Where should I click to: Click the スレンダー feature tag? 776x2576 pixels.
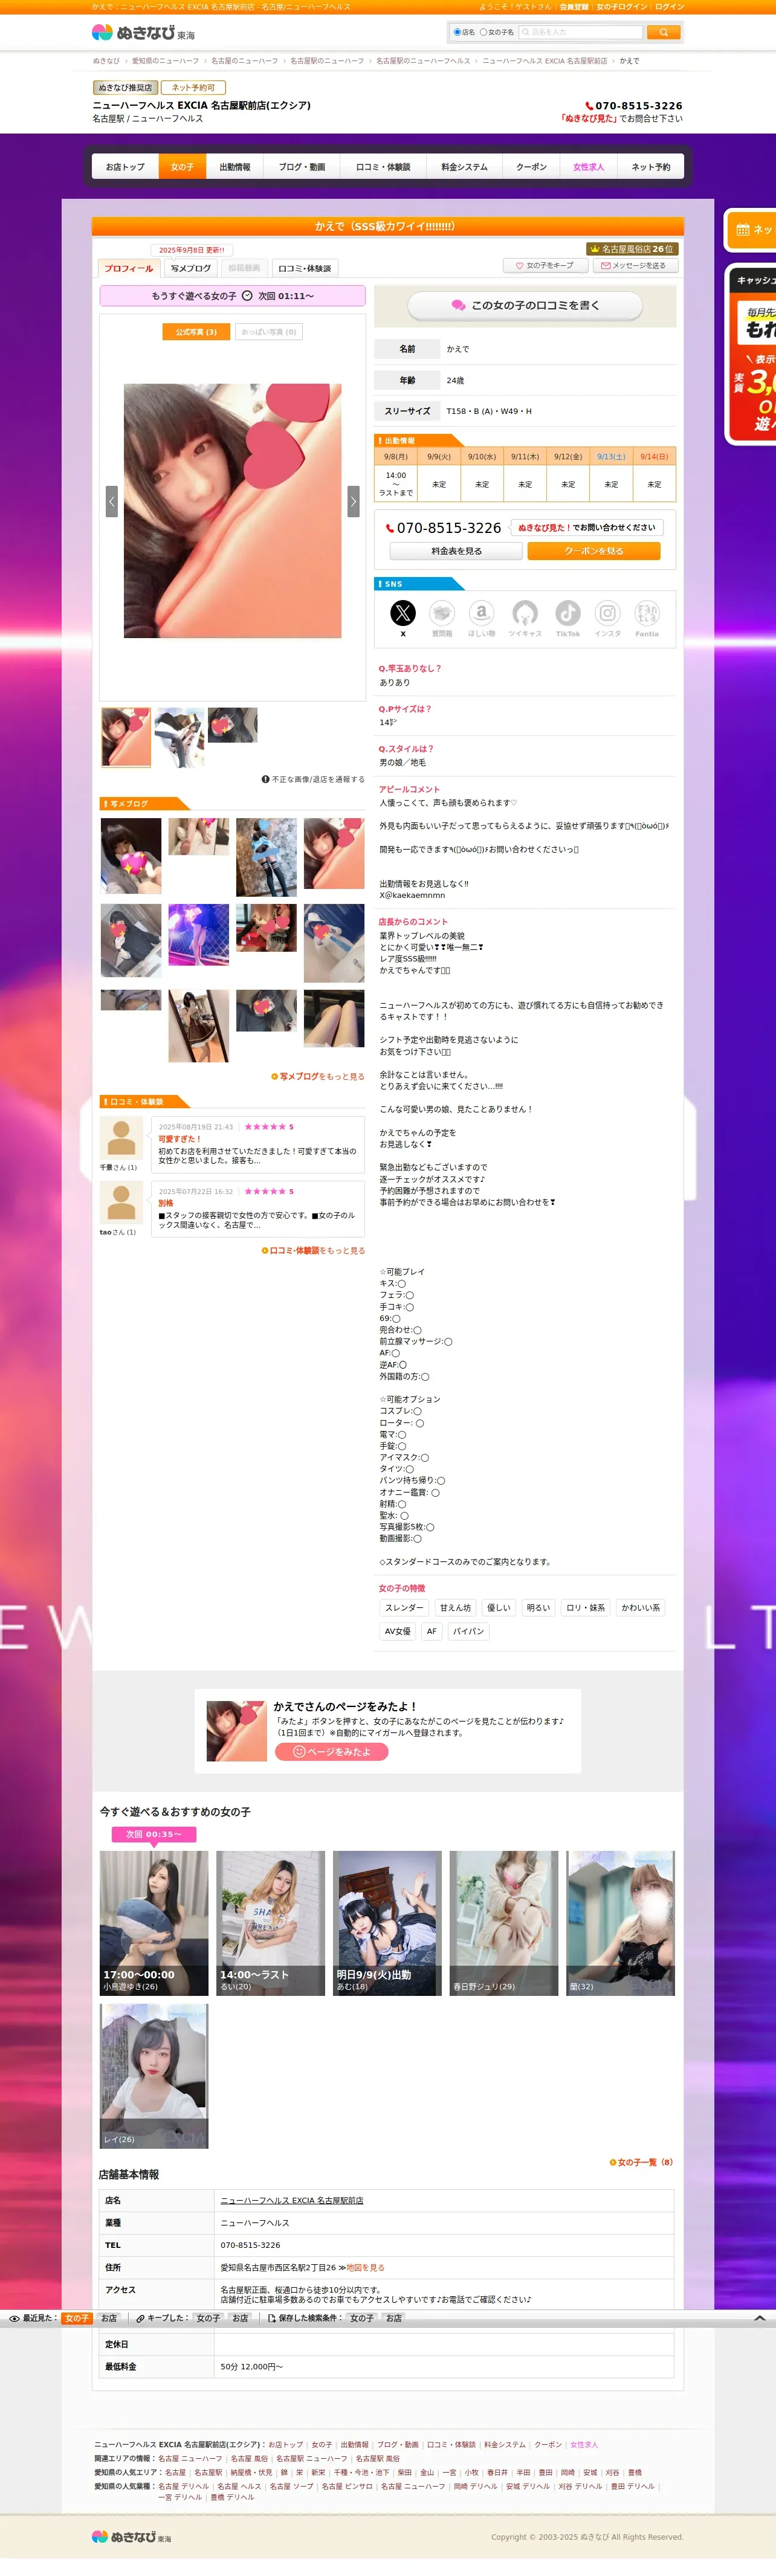click(404, 1608)
